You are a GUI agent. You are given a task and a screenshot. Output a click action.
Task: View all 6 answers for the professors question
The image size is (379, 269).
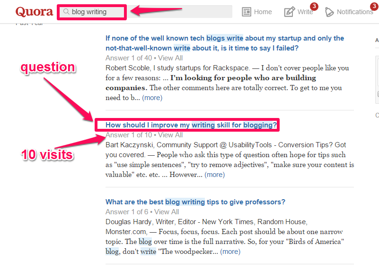[167, 212]
